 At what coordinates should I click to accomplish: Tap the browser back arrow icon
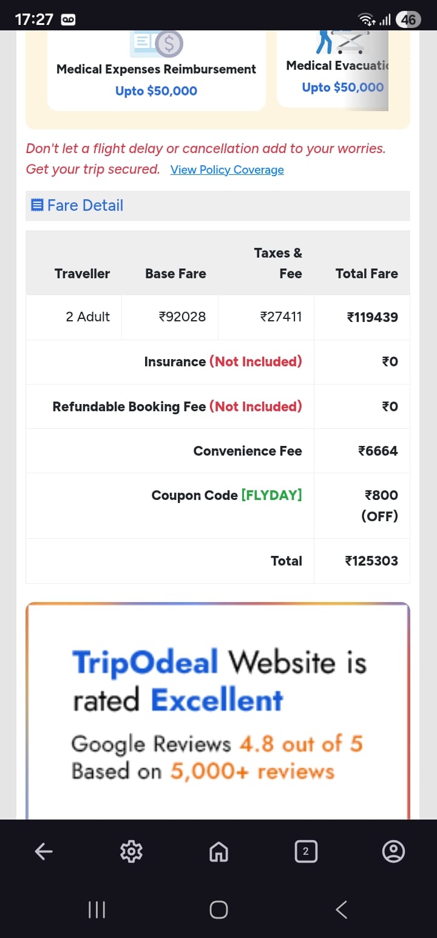point(44,852)
